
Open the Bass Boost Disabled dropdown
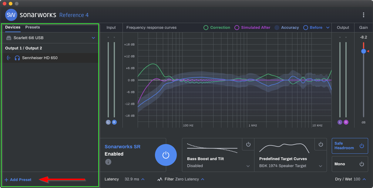(x=218, y=166)
